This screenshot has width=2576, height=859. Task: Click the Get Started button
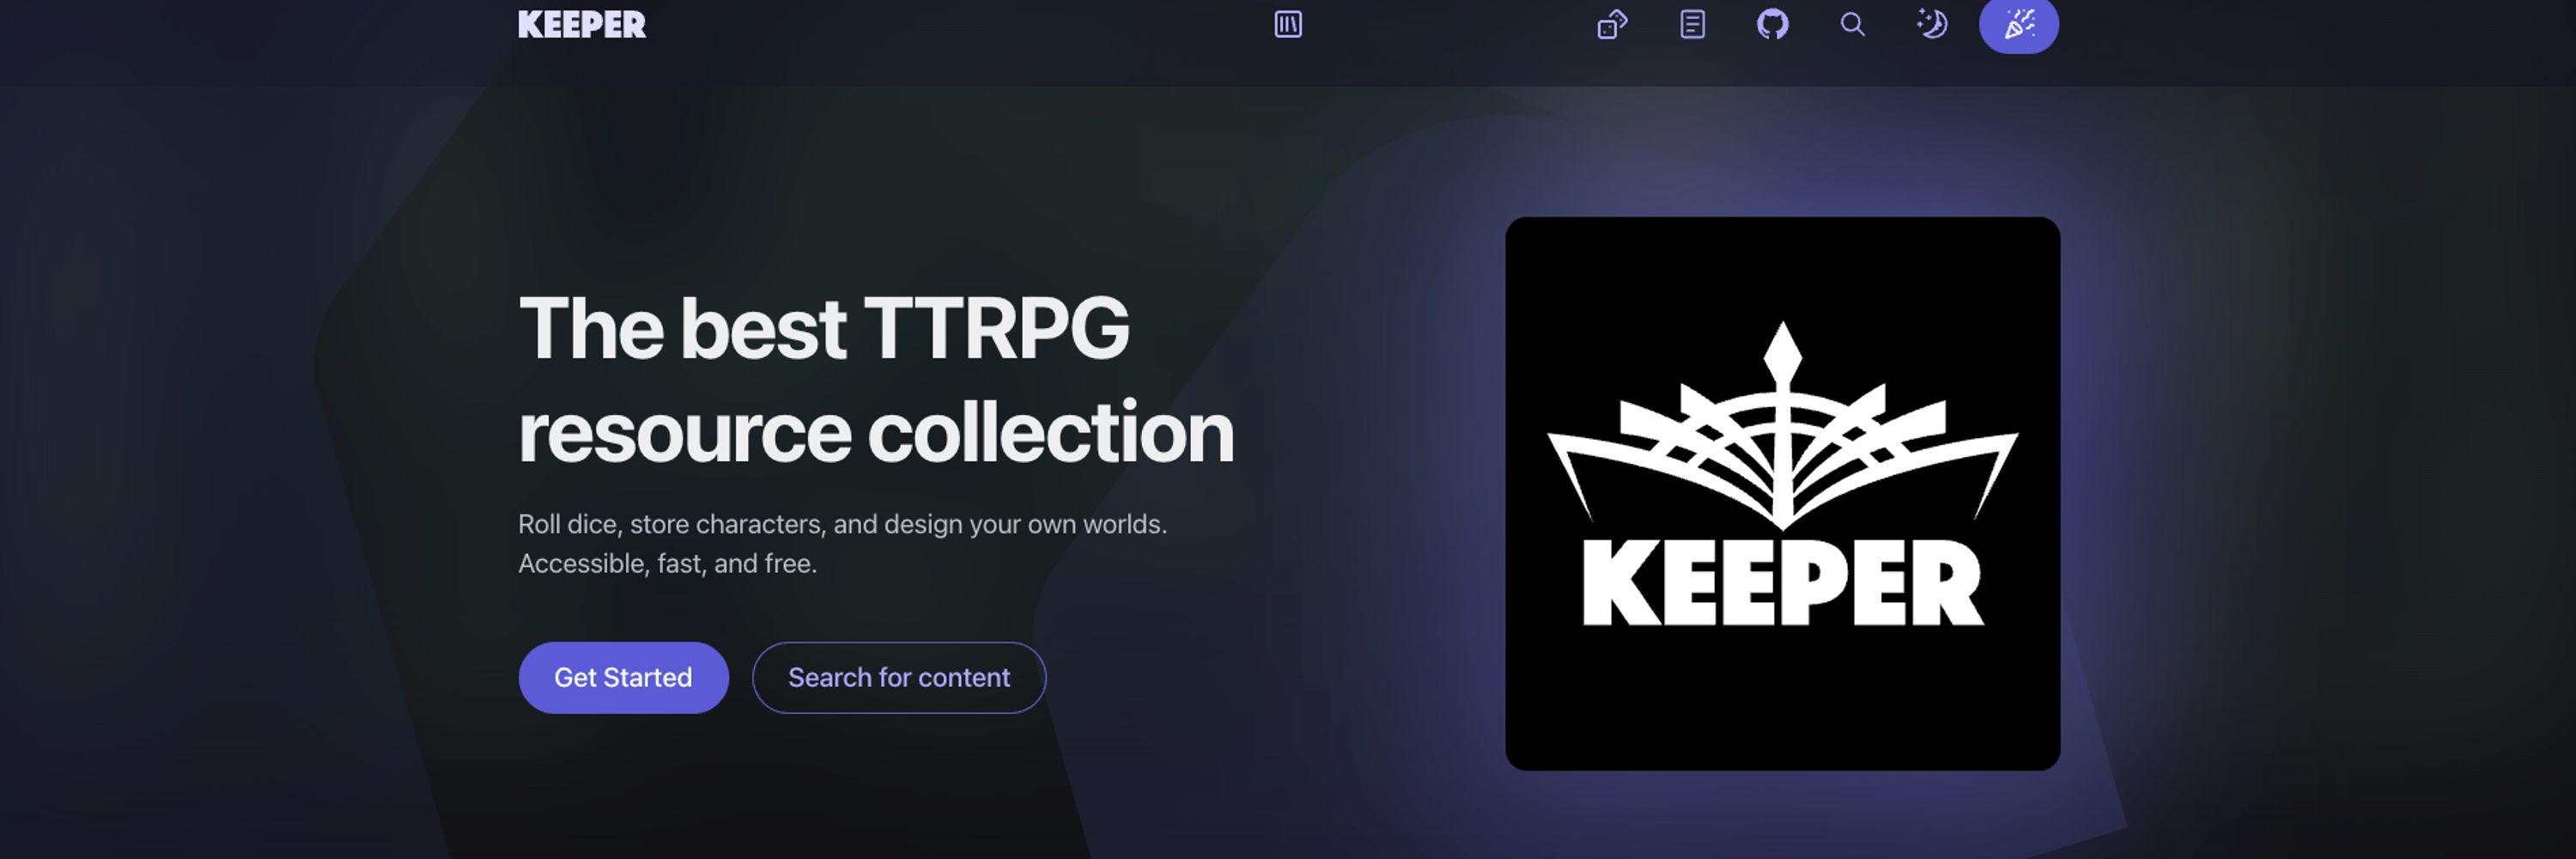point(623,677)
